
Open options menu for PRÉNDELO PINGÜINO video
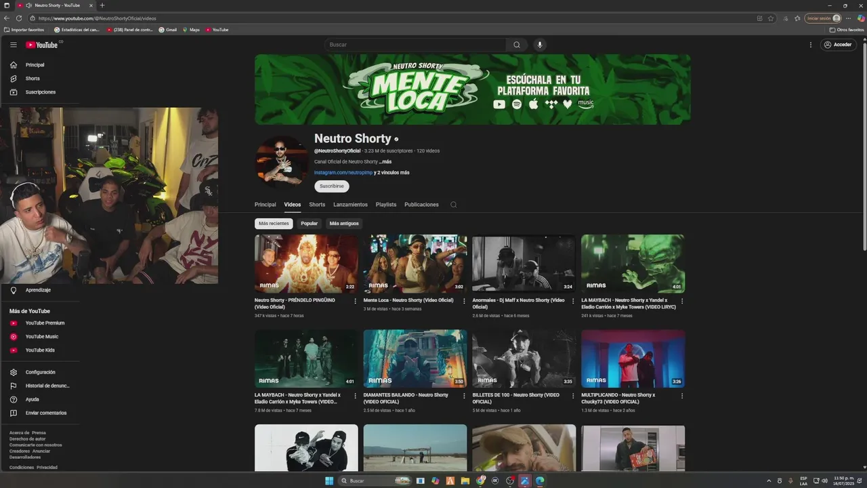[355, 301]
